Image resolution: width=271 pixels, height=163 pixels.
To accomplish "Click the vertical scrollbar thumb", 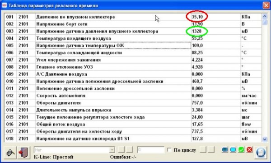I will [x=265, y=22].
